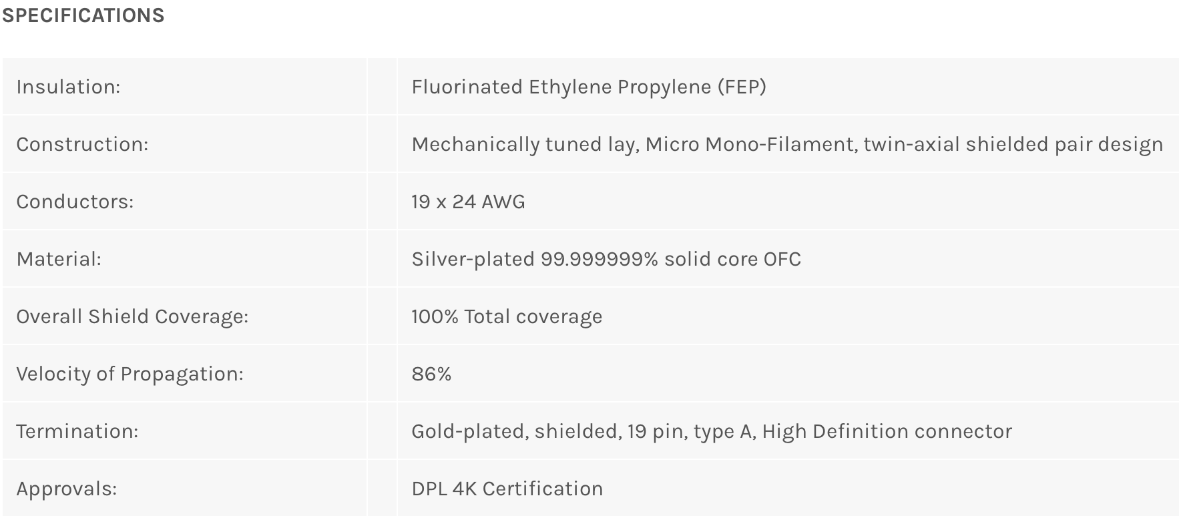Click the DPL 4K Certification value
Image resolution: width=1179 pixels, height=522 pixels.
click(x=507, y=489)
